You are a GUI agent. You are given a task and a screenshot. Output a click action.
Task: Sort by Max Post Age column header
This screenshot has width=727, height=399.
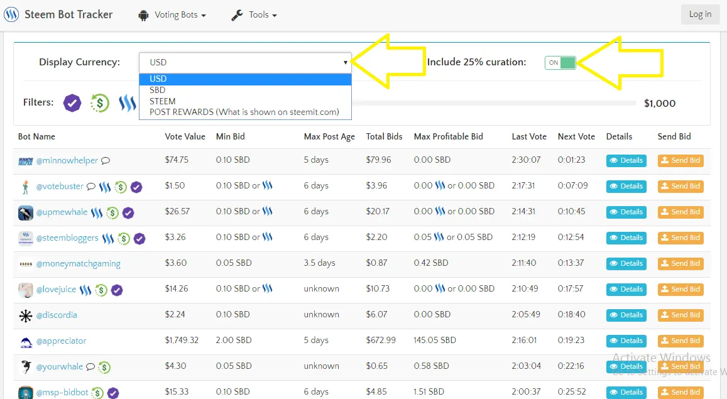tap(329, 136)
